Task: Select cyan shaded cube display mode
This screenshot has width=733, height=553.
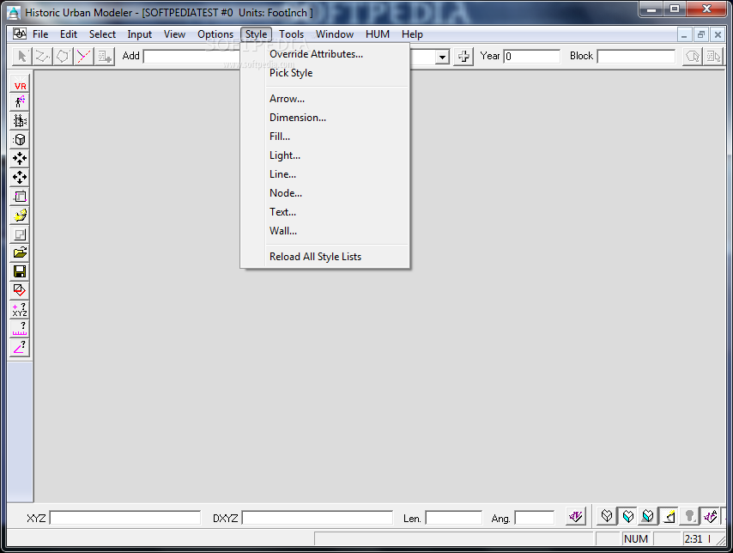Action: [x=627, y=517]
